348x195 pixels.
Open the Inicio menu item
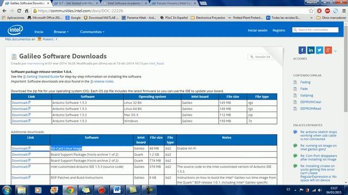(x=39, y=32)
